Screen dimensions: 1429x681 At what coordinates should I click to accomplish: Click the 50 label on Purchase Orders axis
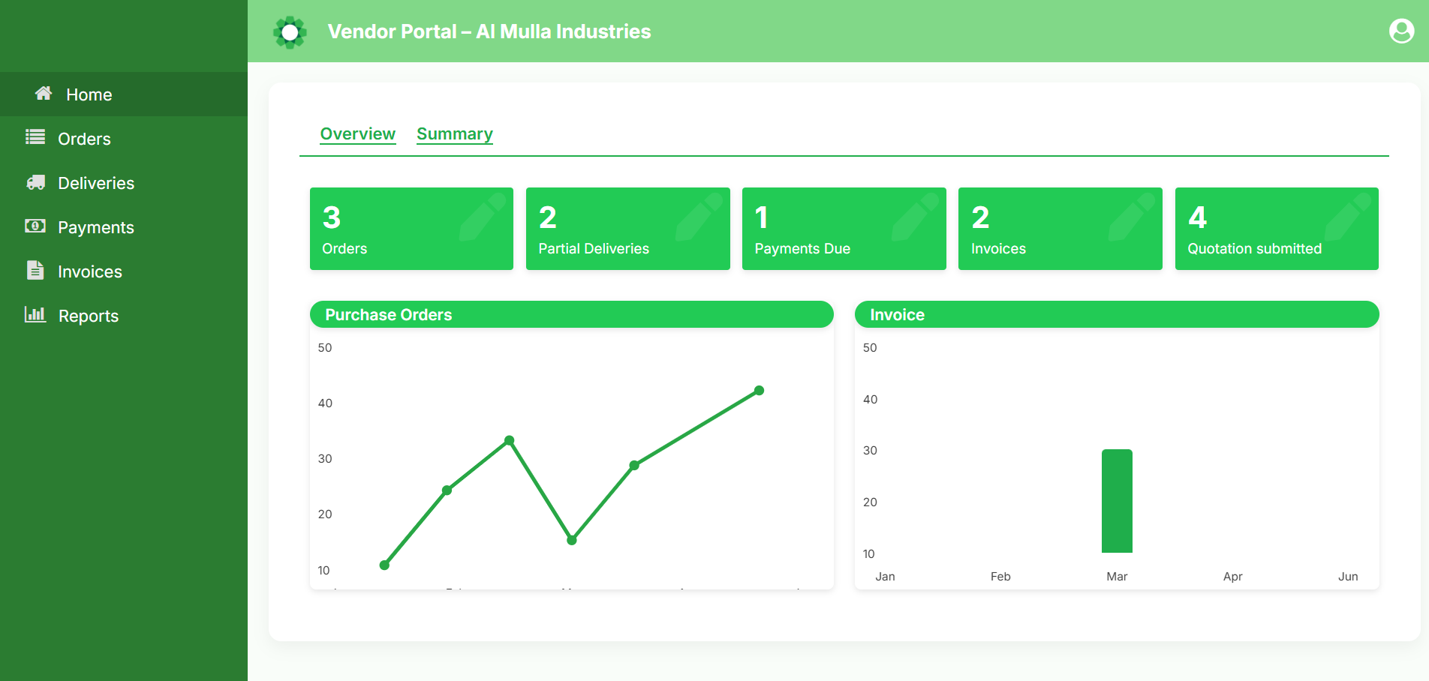(x=325, y=348)
